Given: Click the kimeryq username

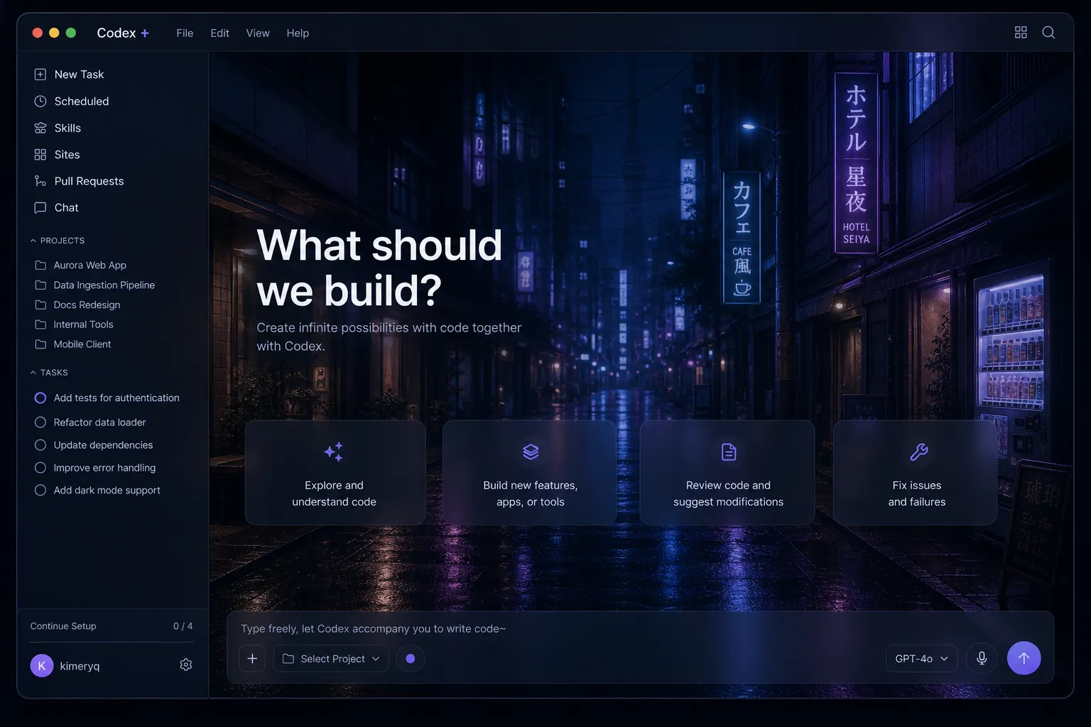Looking at the screenshot, I should click(80, 666).
